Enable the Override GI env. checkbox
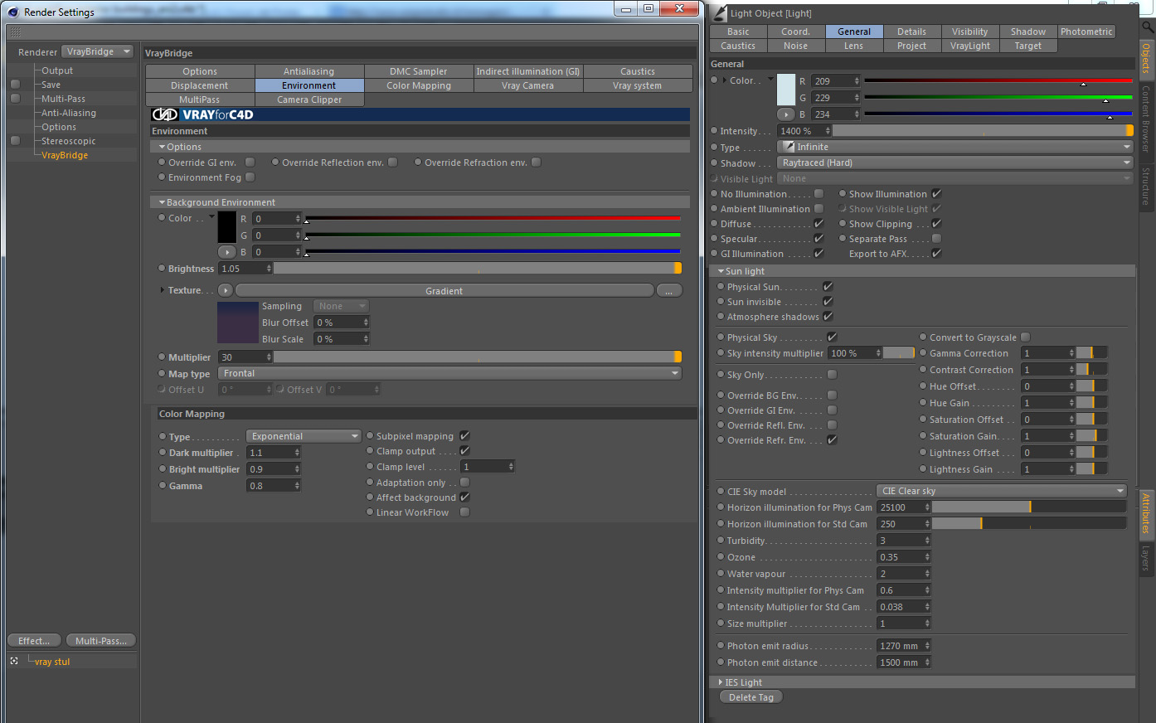The width and height of the screenshot is (1156, 723). (250, 163)
